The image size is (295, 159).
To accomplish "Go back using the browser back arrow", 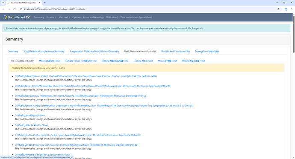I will click(3, 9).
